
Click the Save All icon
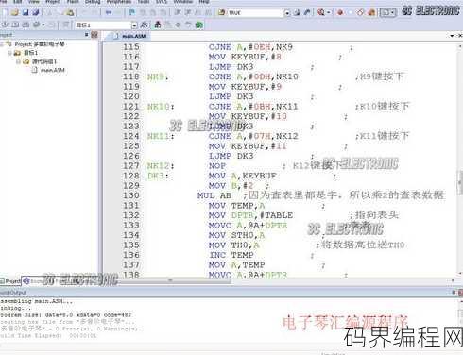(36, 12)
